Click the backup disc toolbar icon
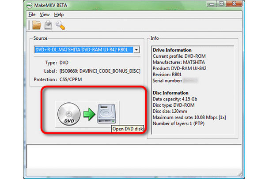265x179 pixels. (x=48, y=25)
